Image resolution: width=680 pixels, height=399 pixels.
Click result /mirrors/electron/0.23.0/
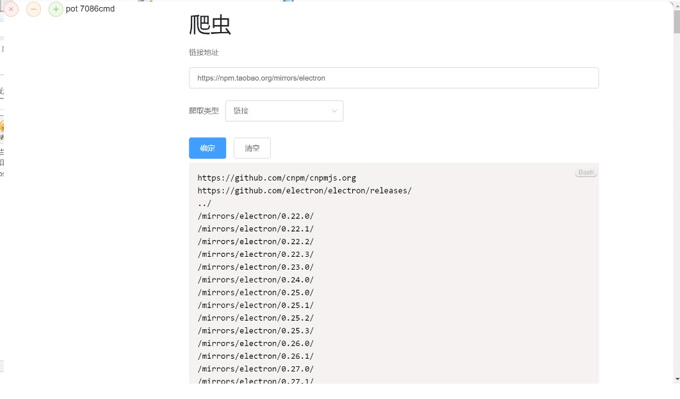point(255,266)
